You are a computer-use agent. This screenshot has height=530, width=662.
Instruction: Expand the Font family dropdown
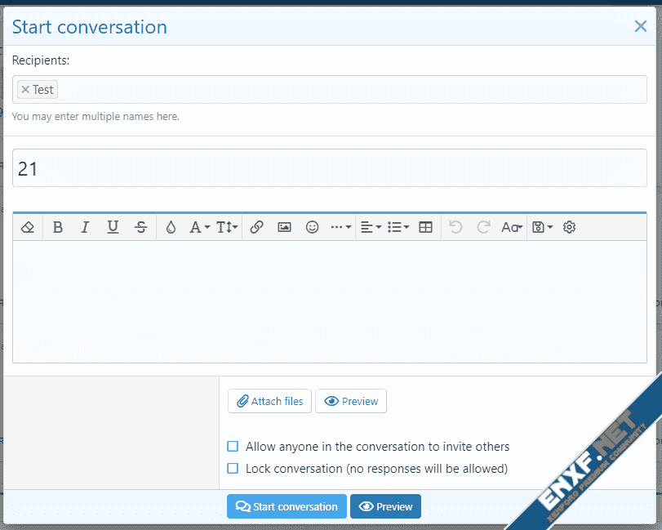pos(200,228)
